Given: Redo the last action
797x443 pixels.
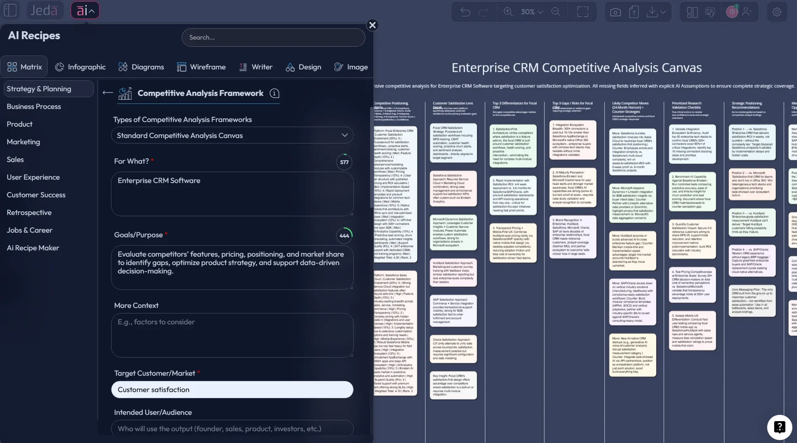Looking at the screenshot, I should coord(484,11).
